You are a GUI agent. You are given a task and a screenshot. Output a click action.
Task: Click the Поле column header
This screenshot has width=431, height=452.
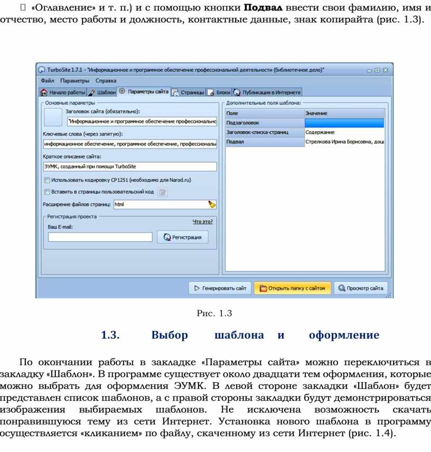click(265, 113)
